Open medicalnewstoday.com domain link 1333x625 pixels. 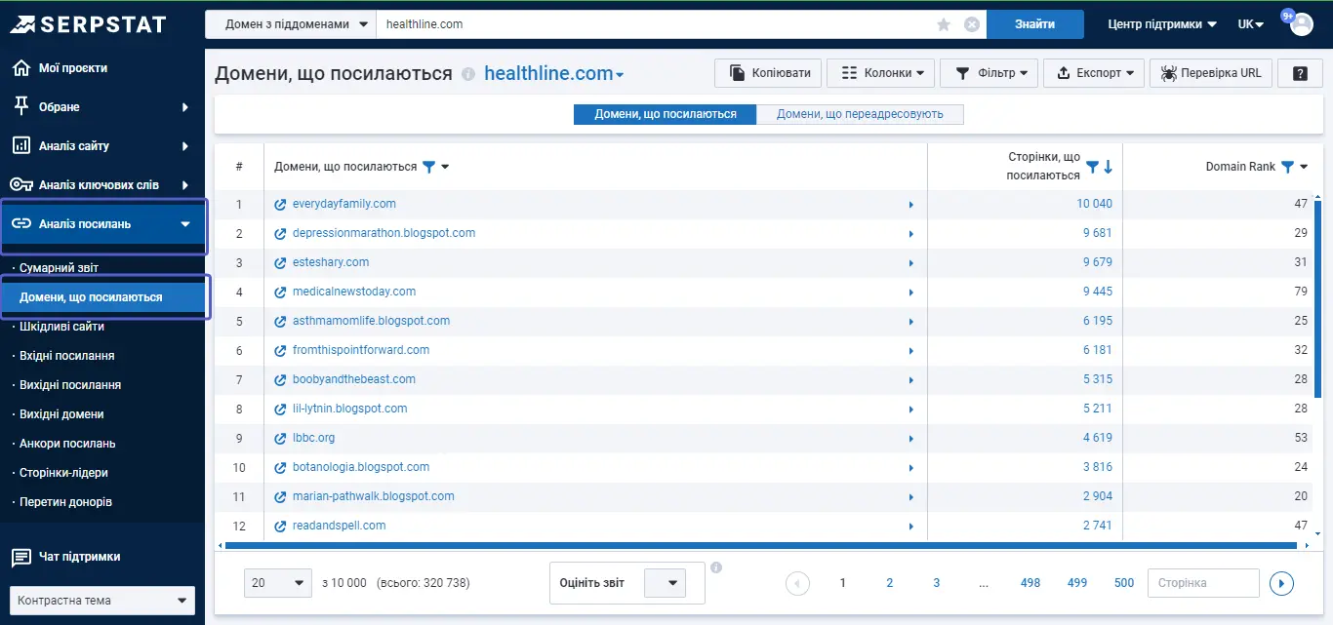tap(354, 292)
